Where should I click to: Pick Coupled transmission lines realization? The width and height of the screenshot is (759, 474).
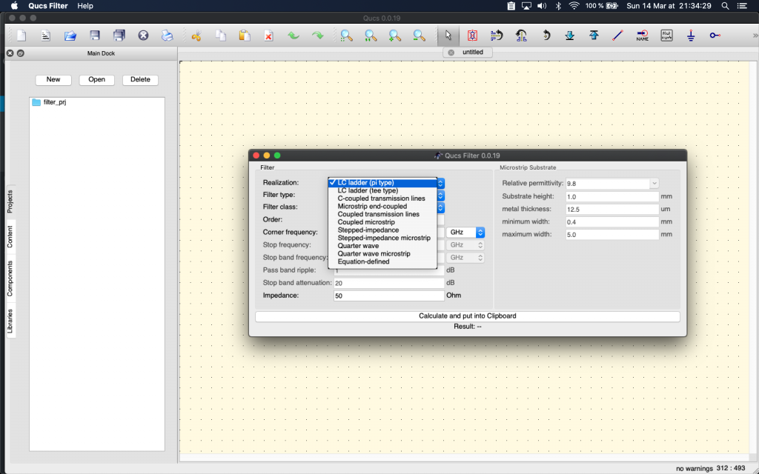(382, 214)
